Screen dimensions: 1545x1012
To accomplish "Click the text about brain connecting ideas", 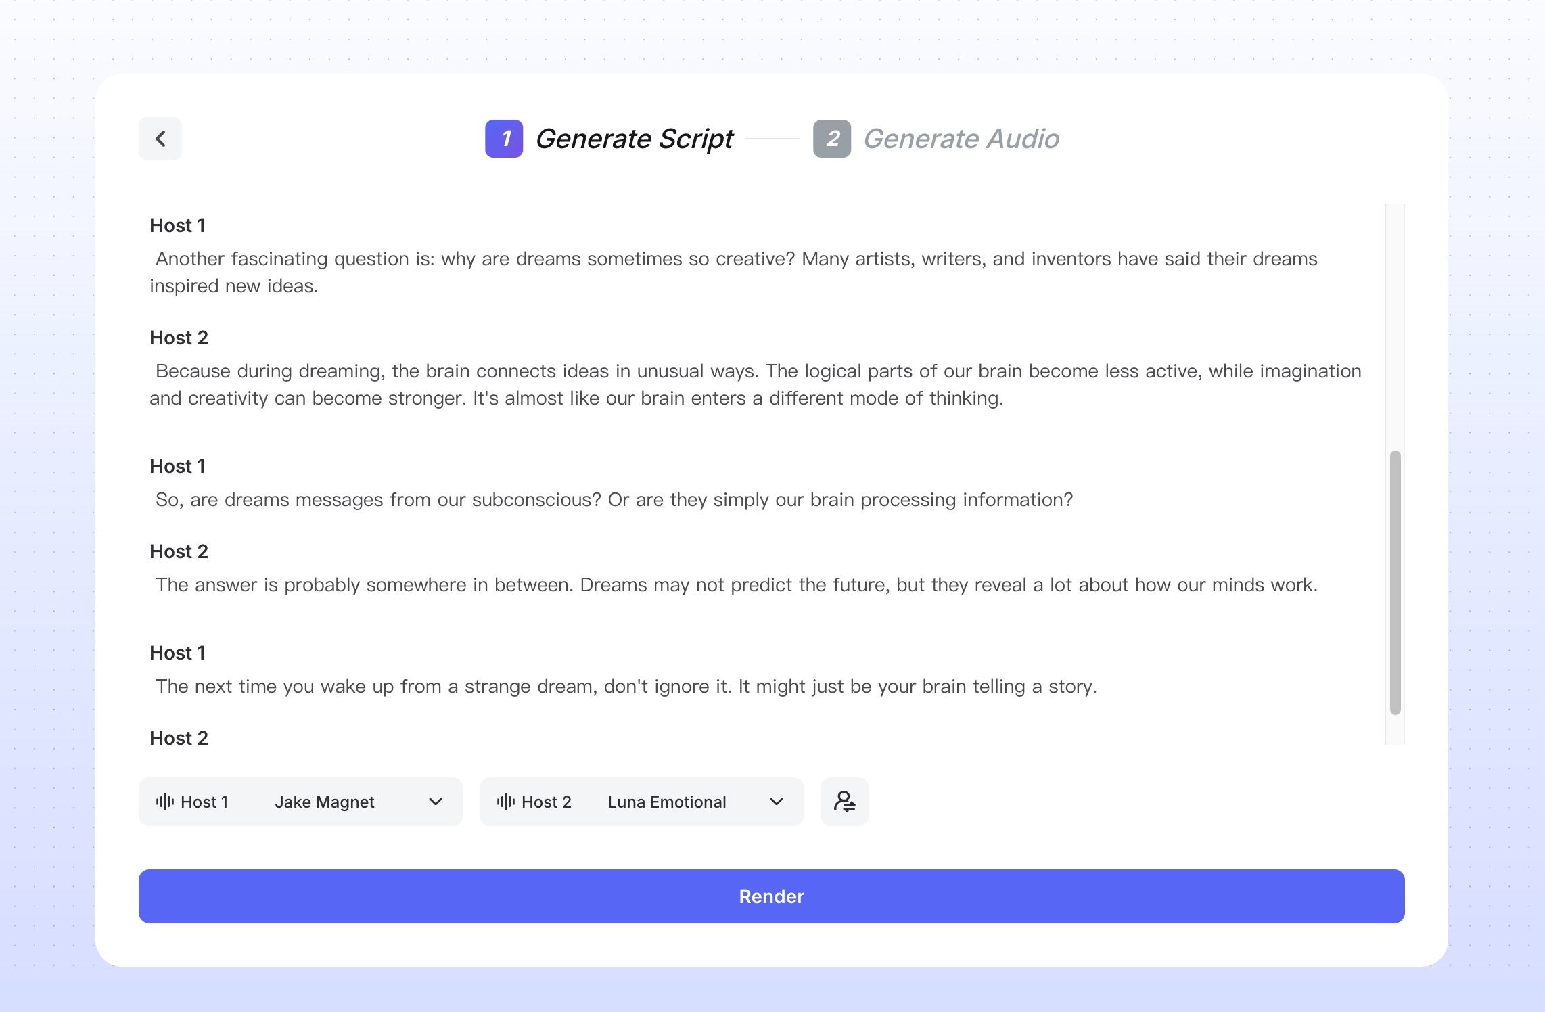I will coord(756,384).
